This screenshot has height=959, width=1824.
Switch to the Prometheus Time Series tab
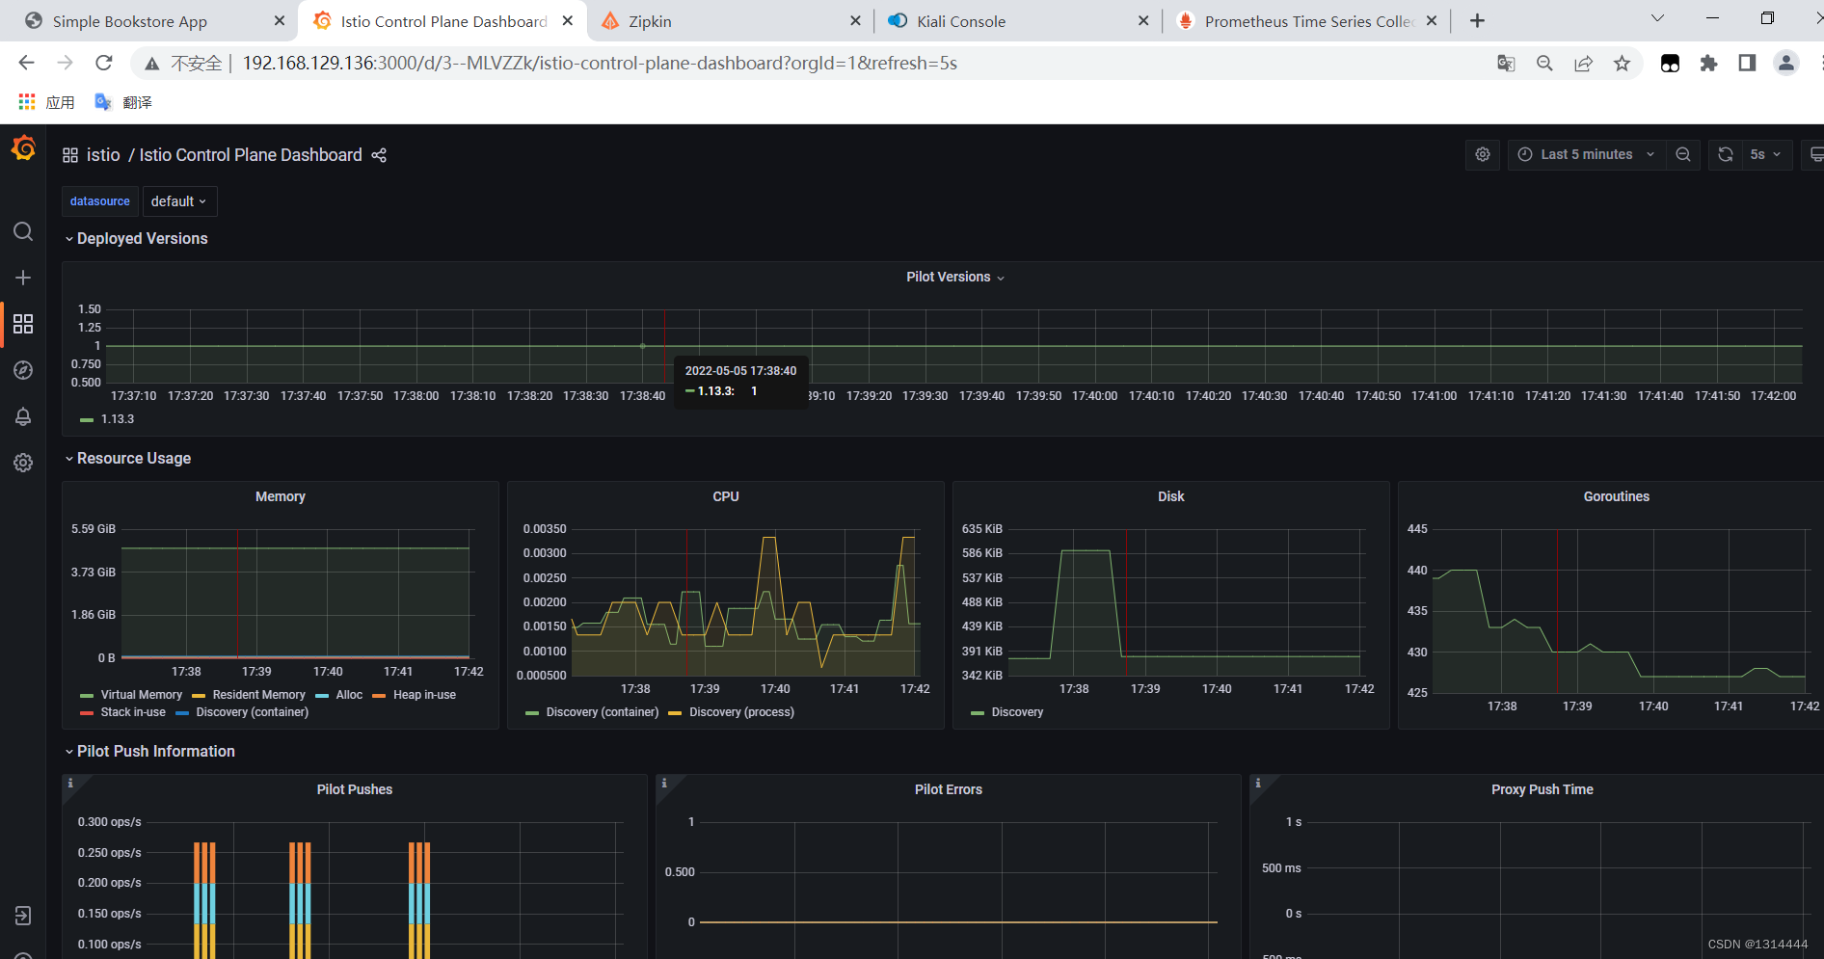(1308, 21)
